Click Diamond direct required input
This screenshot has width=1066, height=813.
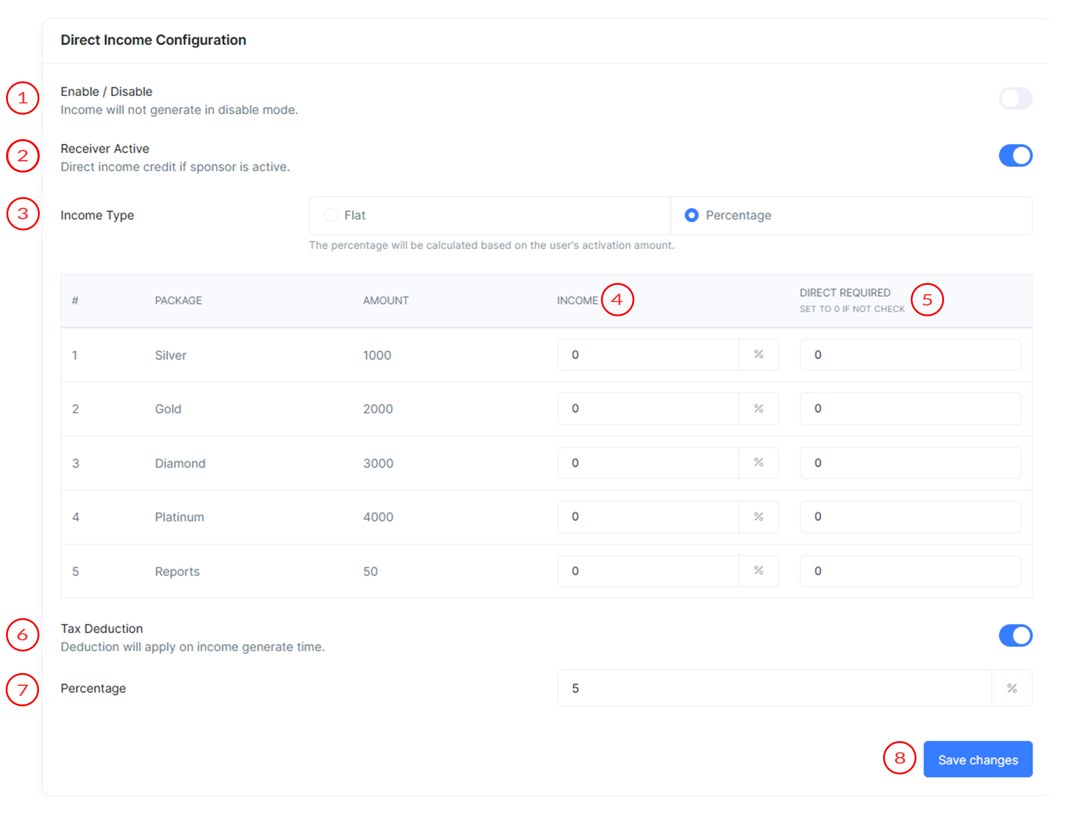click(x=910, y=463)
